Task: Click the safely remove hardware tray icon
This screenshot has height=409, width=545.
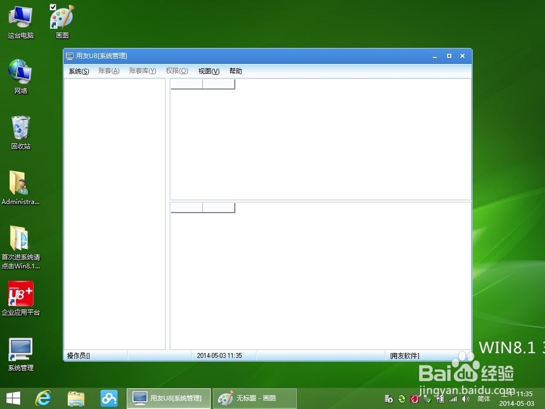Action: 427,399
